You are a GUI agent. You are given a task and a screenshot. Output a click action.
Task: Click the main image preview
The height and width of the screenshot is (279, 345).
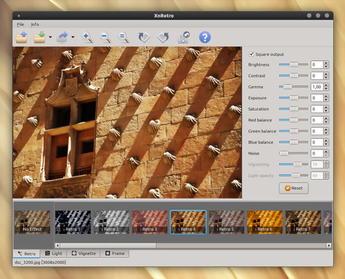127,123
